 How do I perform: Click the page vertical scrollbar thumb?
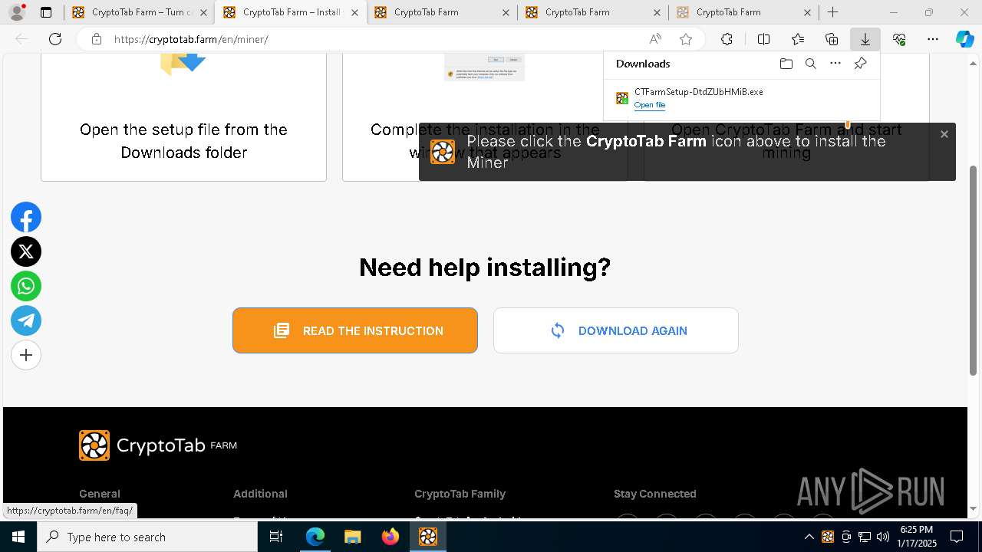coord(974,271)
